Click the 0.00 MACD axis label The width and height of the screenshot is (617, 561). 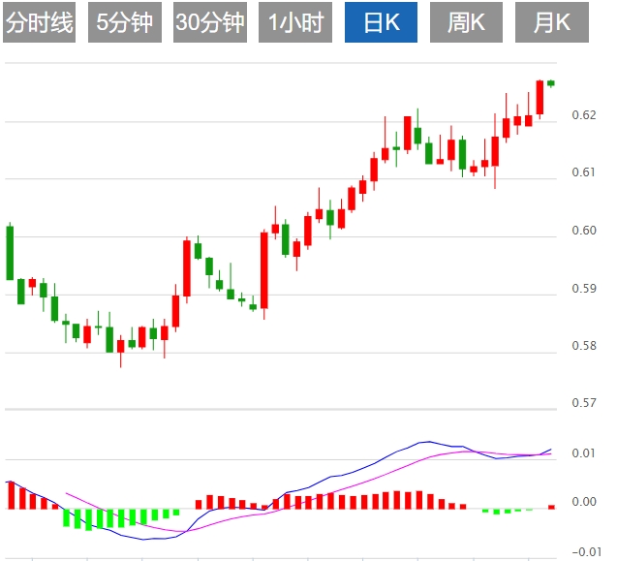pyautogui.click(x=584, y=502)
